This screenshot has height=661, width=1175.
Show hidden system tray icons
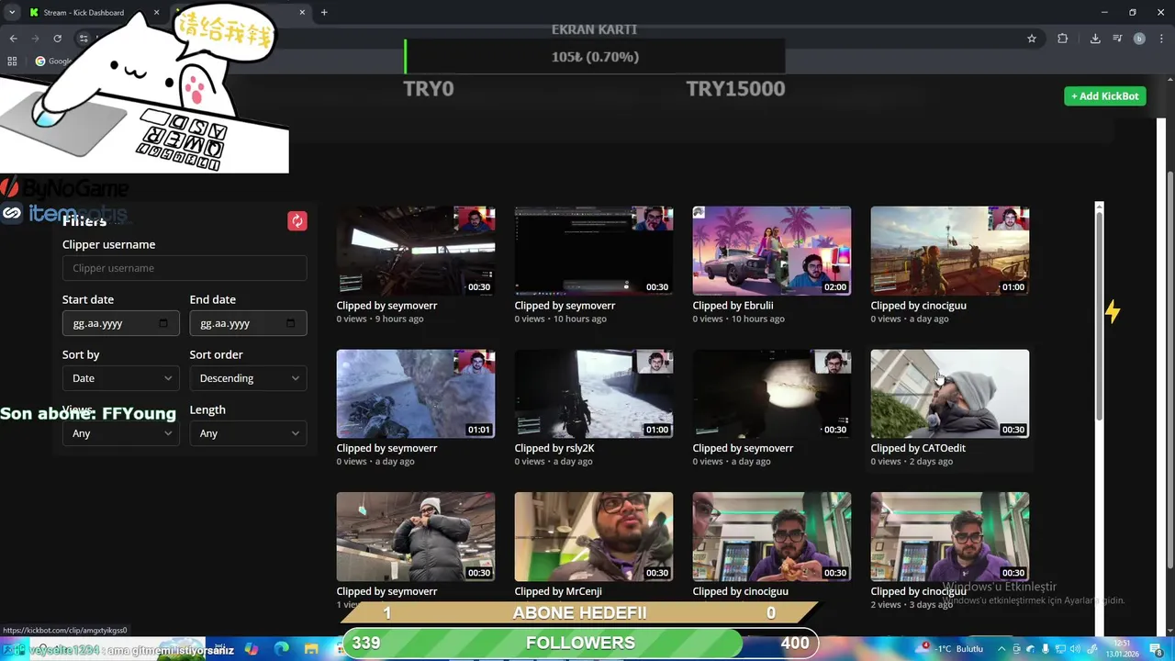coord(1002,649)
